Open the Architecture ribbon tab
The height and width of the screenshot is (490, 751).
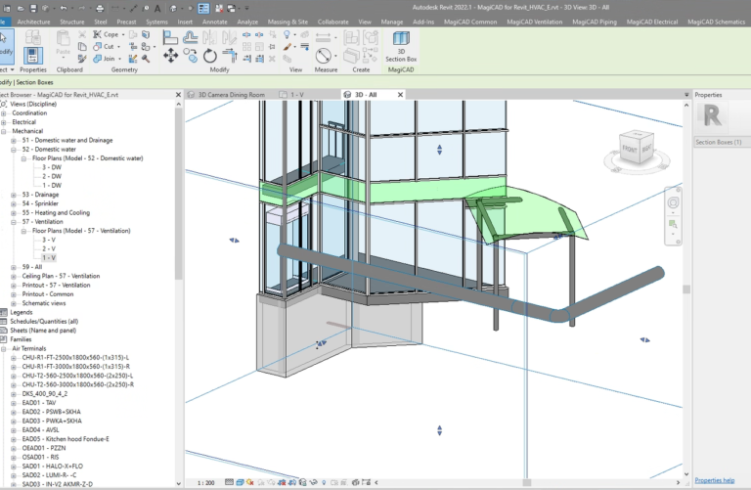click(x=33, y=22)
